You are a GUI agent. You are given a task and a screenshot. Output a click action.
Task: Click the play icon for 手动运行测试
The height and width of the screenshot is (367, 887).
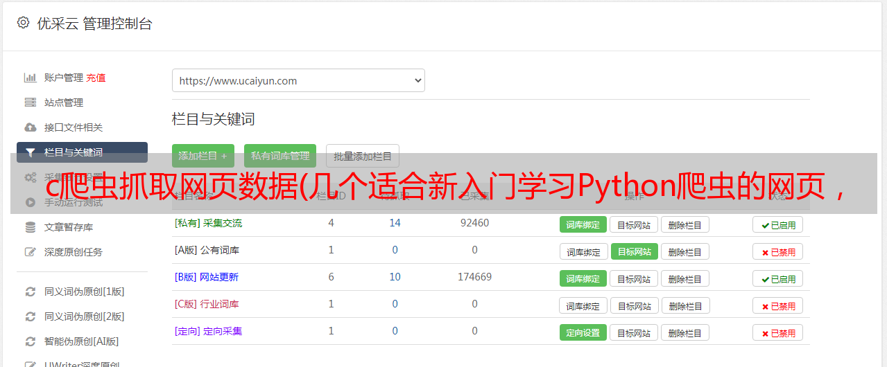(31, 202)
